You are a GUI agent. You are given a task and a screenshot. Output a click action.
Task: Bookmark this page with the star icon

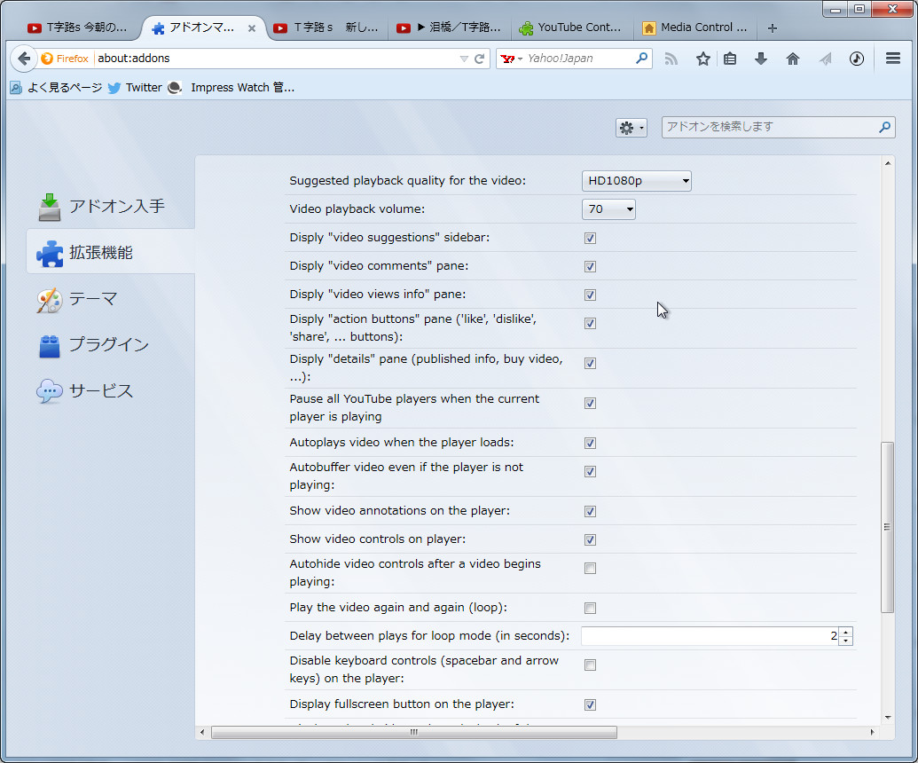pos(703,59)
